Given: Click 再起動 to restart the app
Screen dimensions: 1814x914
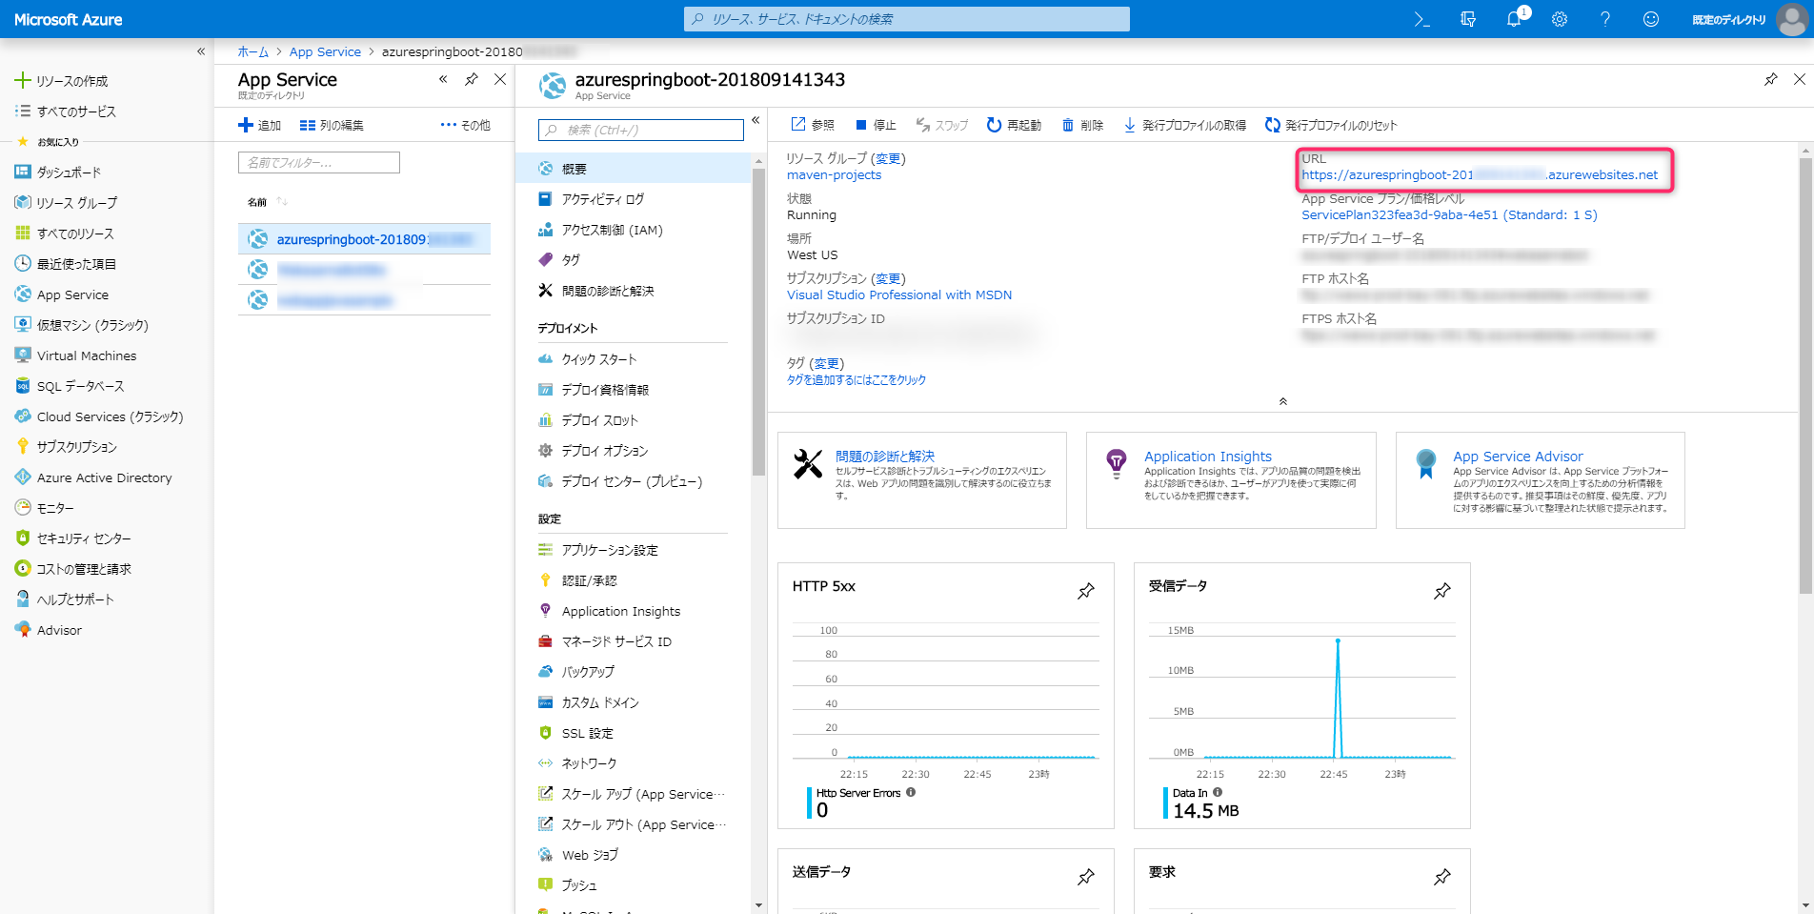Looking at the screenshot, I should tap(1014, 125).
